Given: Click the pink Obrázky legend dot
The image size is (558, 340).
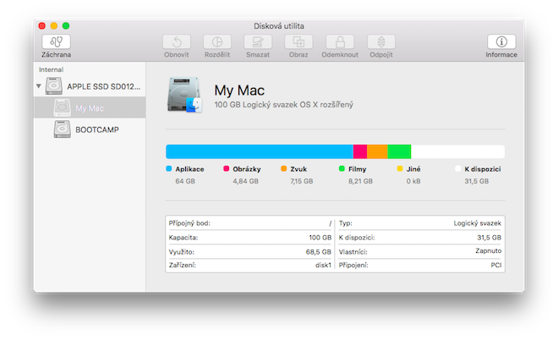Looking at the screenshot, I should pos(227,169).
